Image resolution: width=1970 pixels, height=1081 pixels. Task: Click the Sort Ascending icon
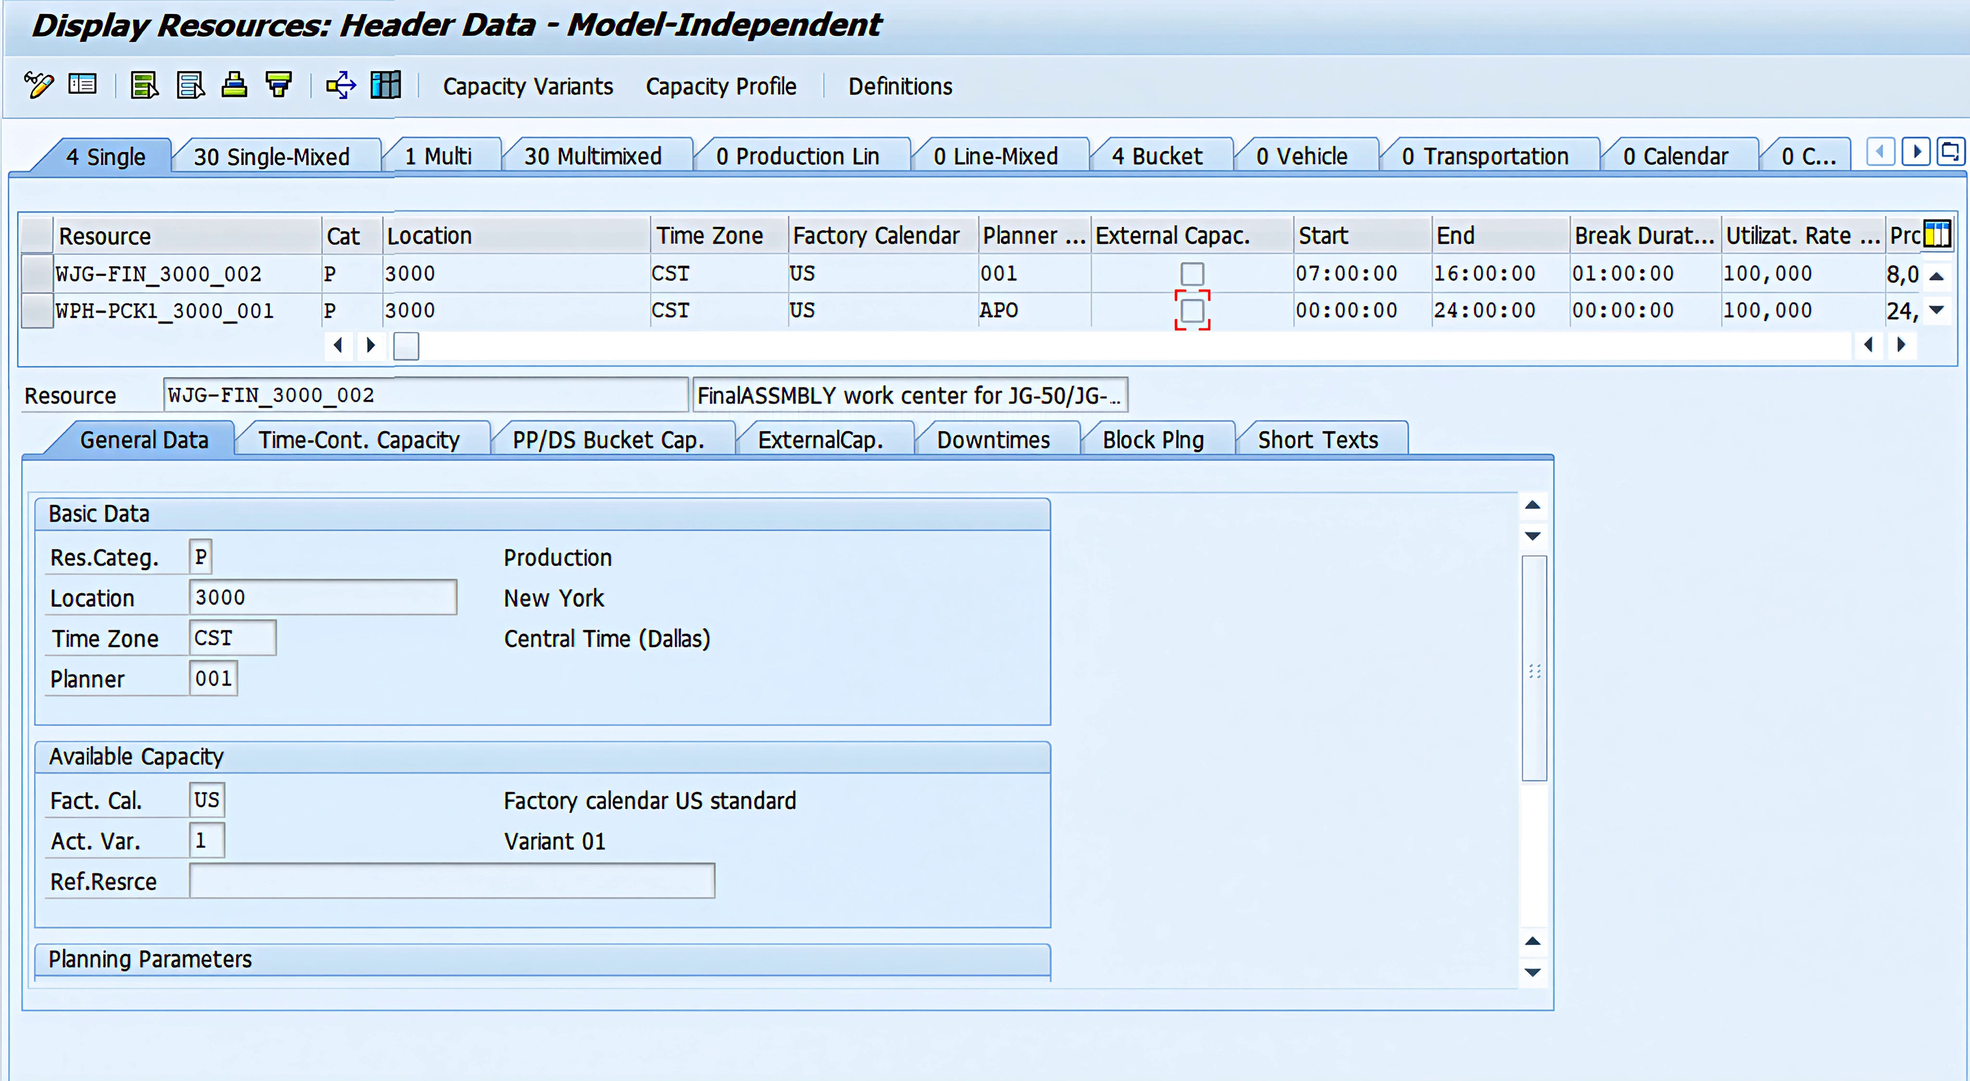coord(234,85)
